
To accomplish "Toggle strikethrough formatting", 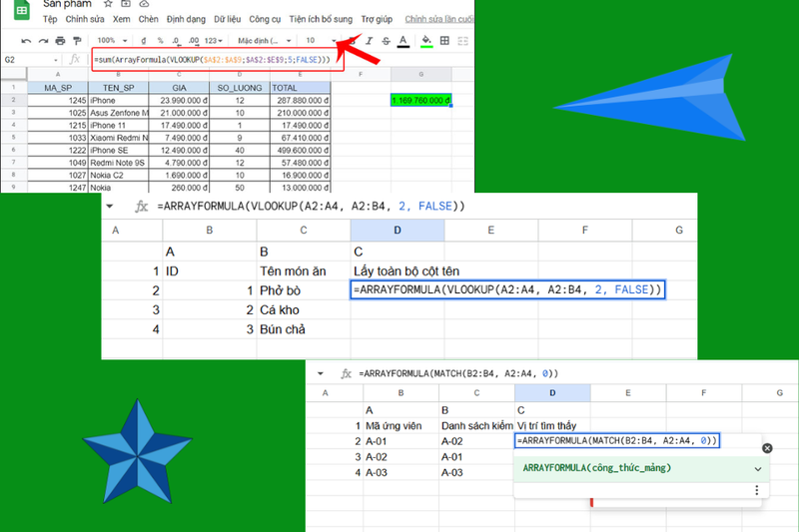I will [x=386, y=41].
